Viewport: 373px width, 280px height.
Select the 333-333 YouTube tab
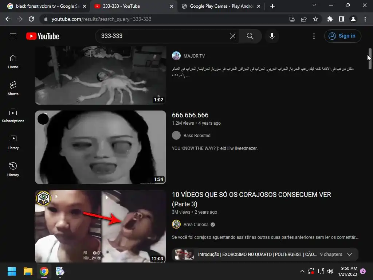click(x=134, y=6)
